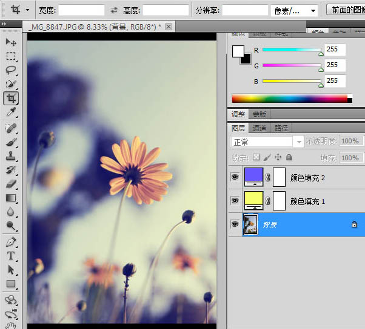Expand the Crop tool preset picker arrow

tap(27, 10)
